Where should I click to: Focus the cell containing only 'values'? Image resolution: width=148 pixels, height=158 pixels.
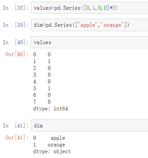pyautogui.click(x=90, y=42)
